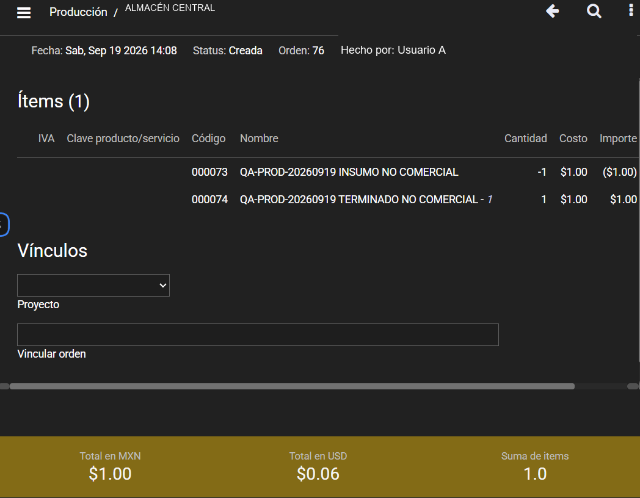
Task: Expand the side panel handle on the left edge
Action: pos(4,225)
